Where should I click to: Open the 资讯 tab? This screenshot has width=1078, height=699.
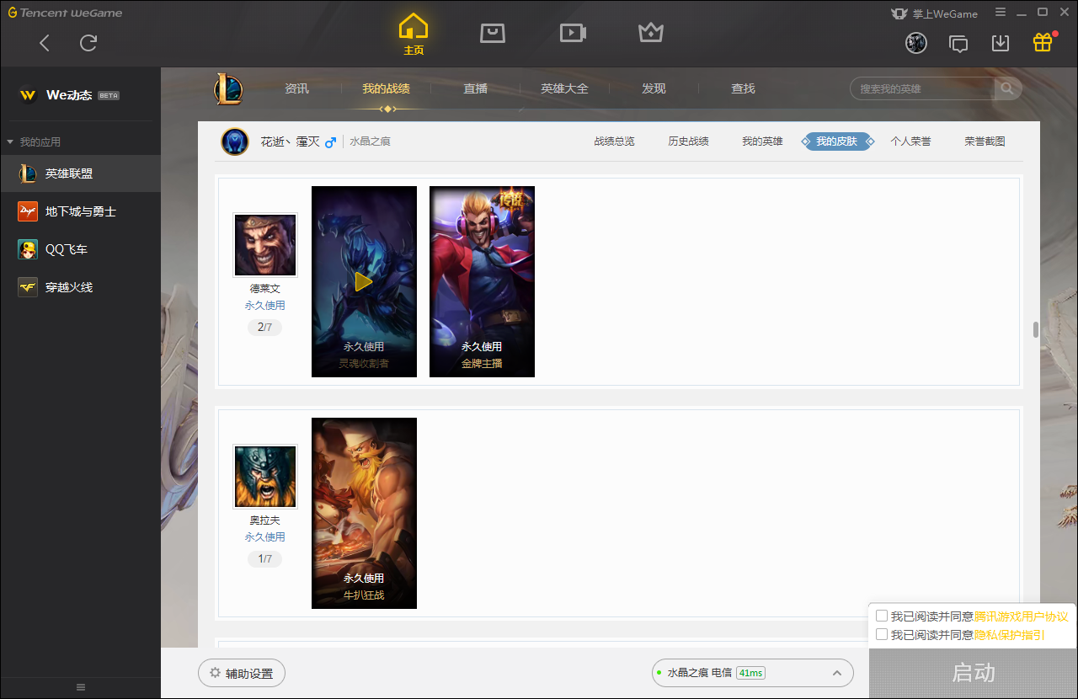tap(296, 88)
